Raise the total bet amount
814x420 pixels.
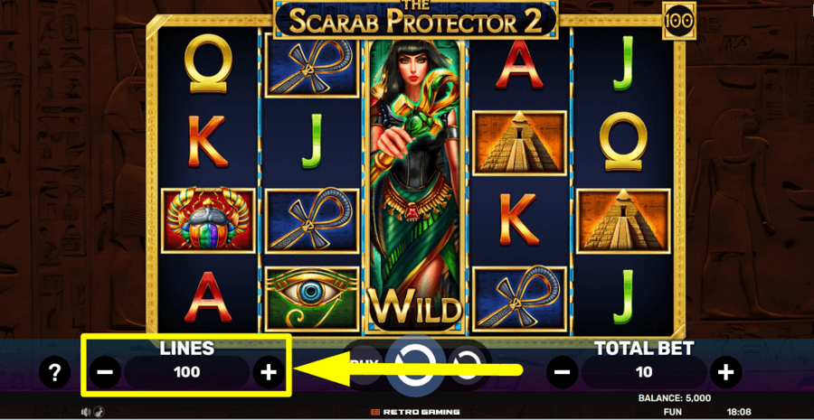[x=725, y=372]
